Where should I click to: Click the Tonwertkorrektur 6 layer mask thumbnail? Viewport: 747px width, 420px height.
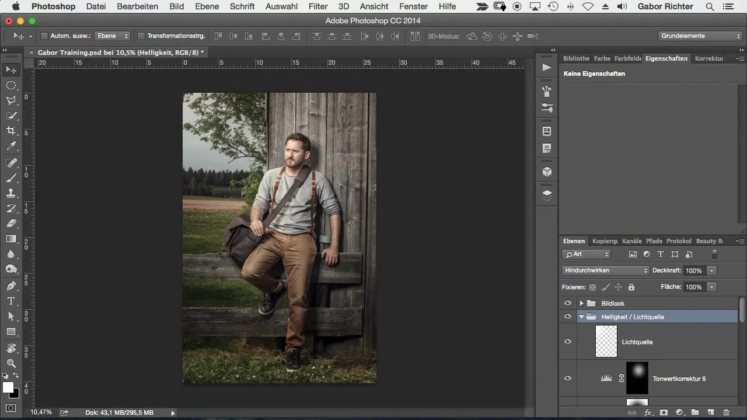(x=637, y=379)
